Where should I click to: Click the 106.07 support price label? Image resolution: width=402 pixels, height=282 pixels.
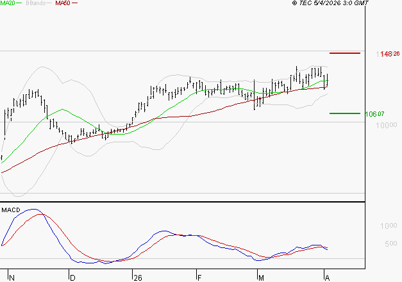[x=374, y=114]
